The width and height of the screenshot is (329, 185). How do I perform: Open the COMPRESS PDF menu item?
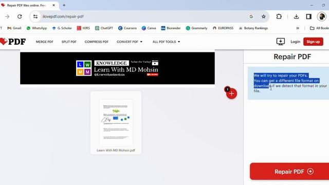coord(97,42)
